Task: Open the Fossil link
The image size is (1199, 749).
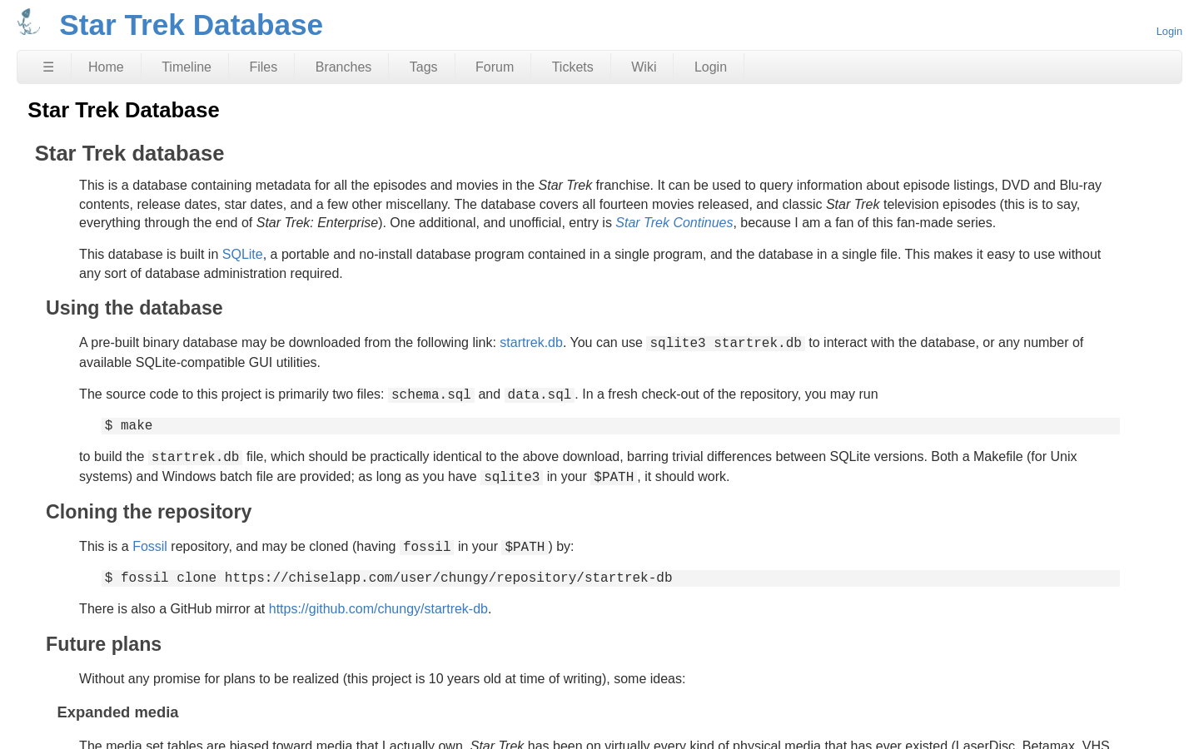Action: coord(150,547)
